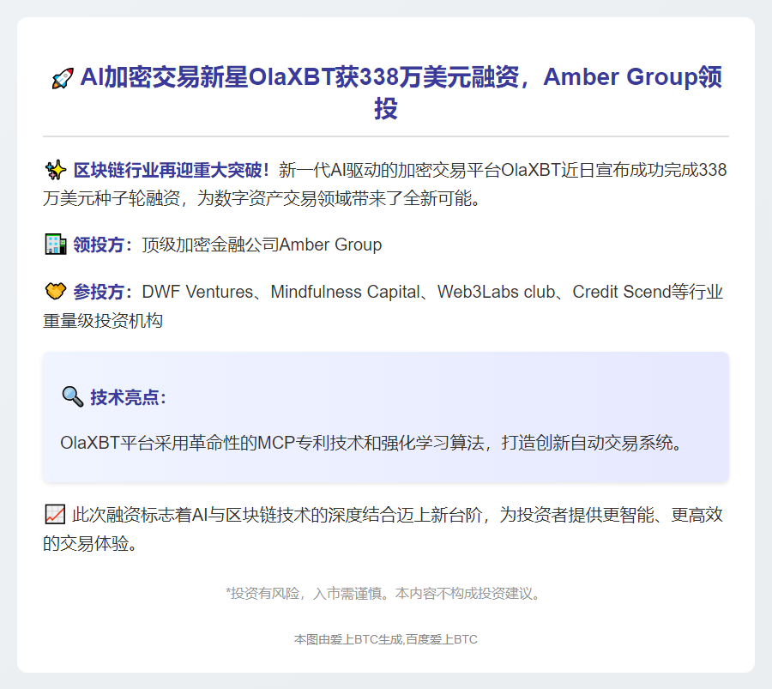Click the sentence about OlaXBT平台采用革命性的MCP专利技术

tap(372, 443)
